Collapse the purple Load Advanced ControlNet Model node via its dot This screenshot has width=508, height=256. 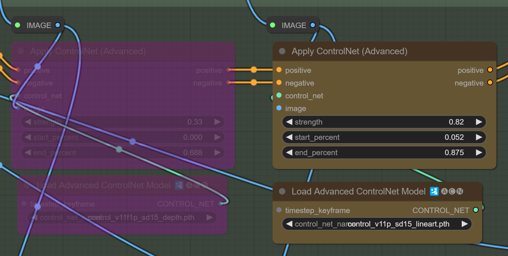click(27, 185)
